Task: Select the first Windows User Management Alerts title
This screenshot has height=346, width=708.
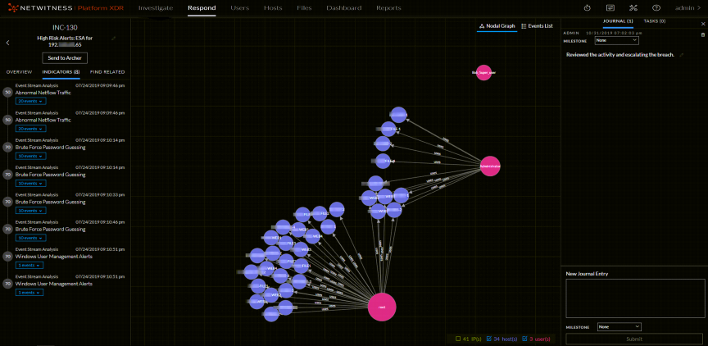Action: pyautogui.click(x=54, y=257)
